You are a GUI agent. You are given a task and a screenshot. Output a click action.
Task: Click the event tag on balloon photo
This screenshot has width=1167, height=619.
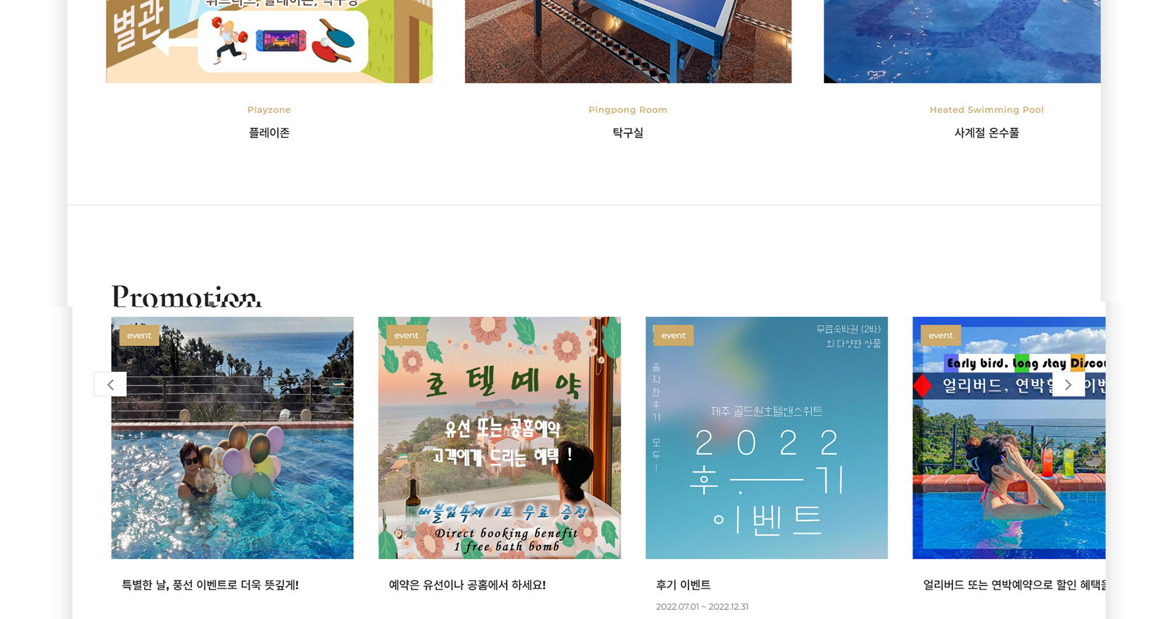click(139, 336)
